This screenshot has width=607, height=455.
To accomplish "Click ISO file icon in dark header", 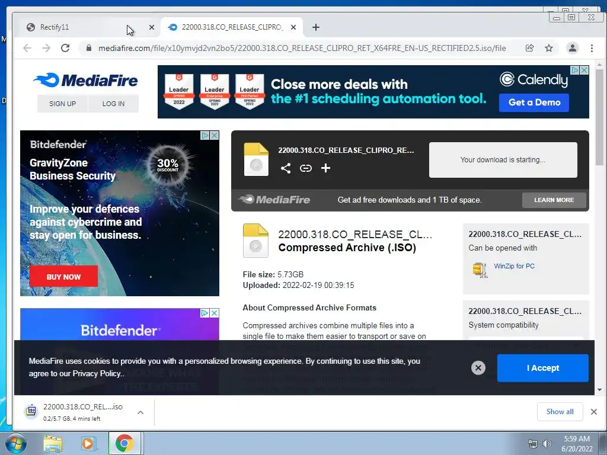I will (256, 159).
